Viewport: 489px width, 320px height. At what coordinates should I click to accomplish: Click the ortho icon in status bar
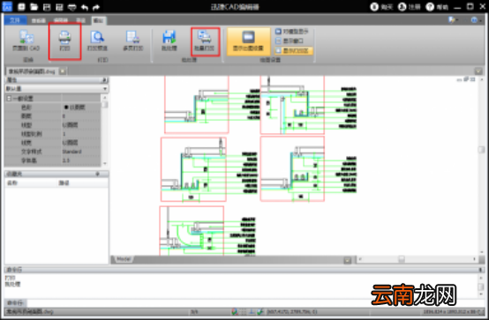click(252, 311)
